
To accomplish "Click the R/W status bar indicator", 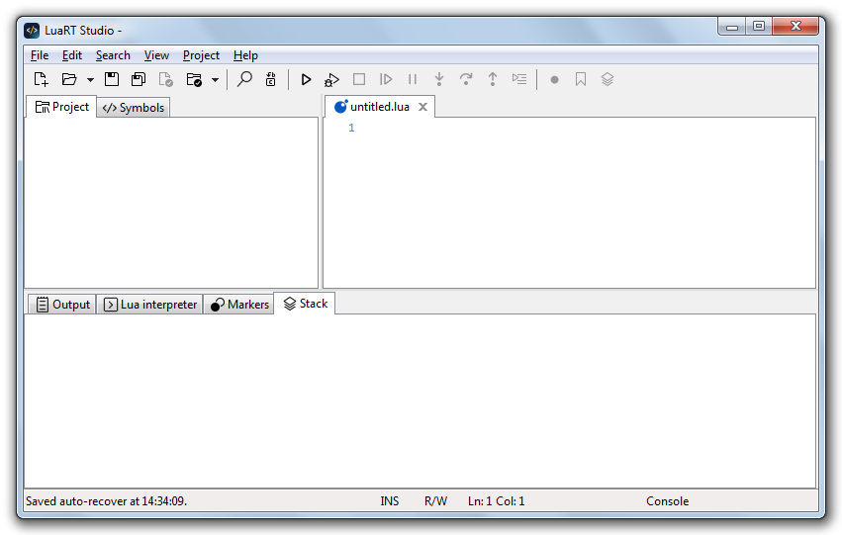I will (435, 501).
